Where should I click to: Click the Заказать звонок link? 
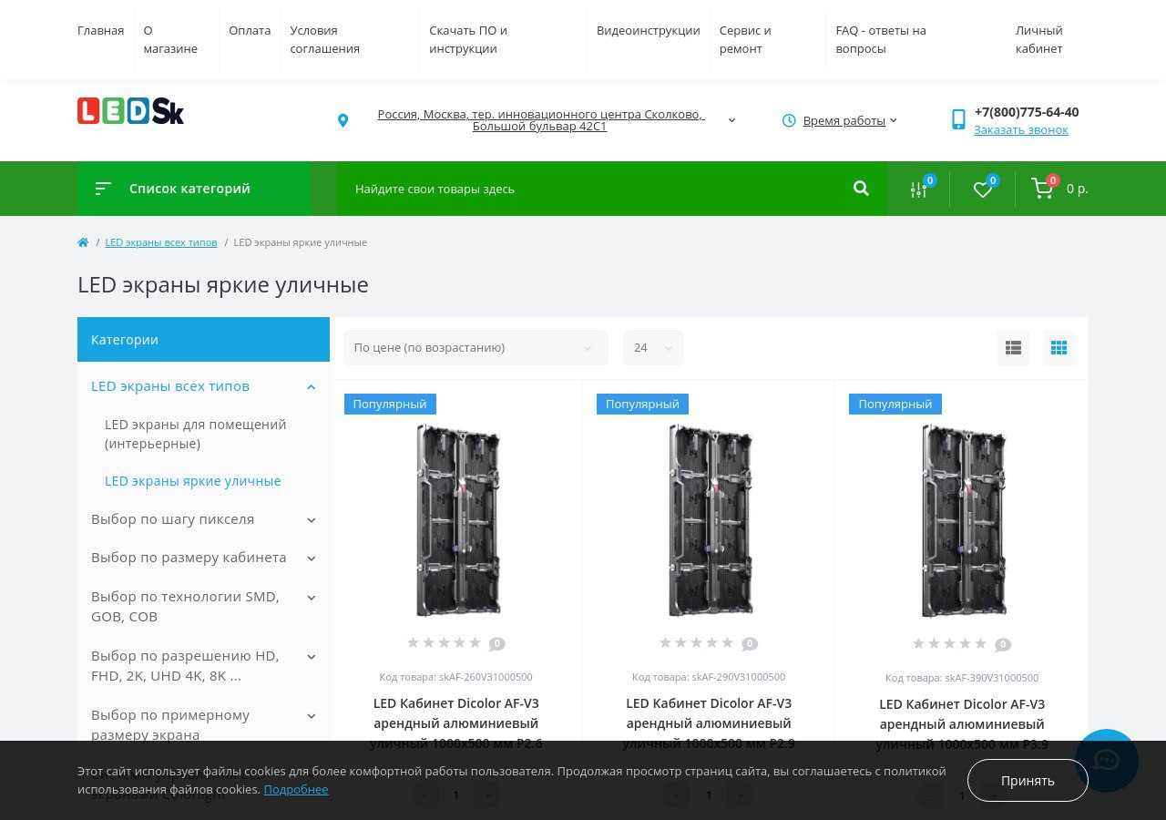click(1021, 130)
